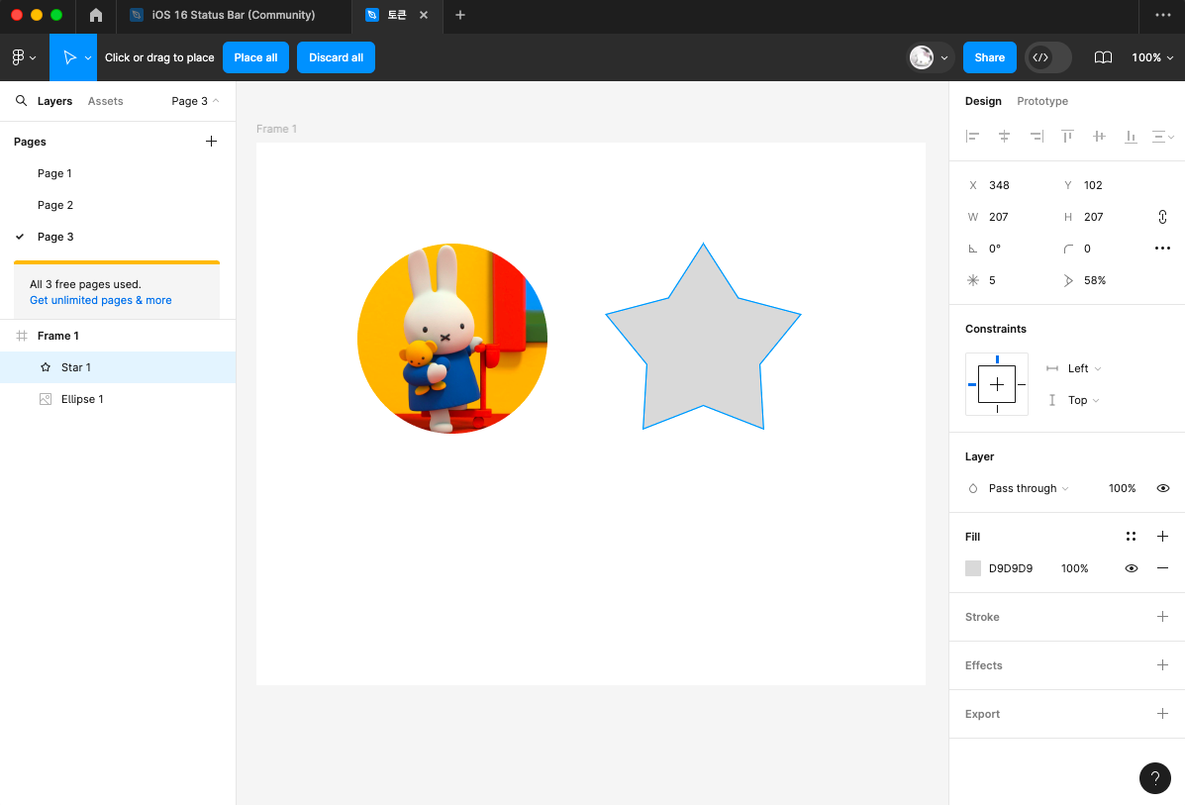1185x805 pixels.
Task: Open the more options ellipsis beside corner radius
Action: 1162,248
